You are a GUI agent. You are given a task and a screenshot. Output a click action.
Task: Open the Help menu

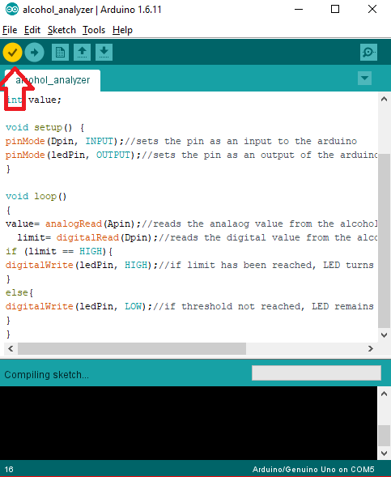pos(122,30)
